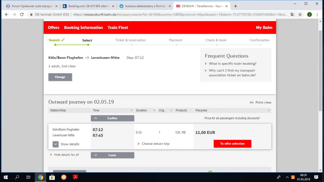Image resolution: width=324 pixels, height=182 pixels.
Task: Open the Flexpreis column dropdown
Action: (x=268, y=111)
